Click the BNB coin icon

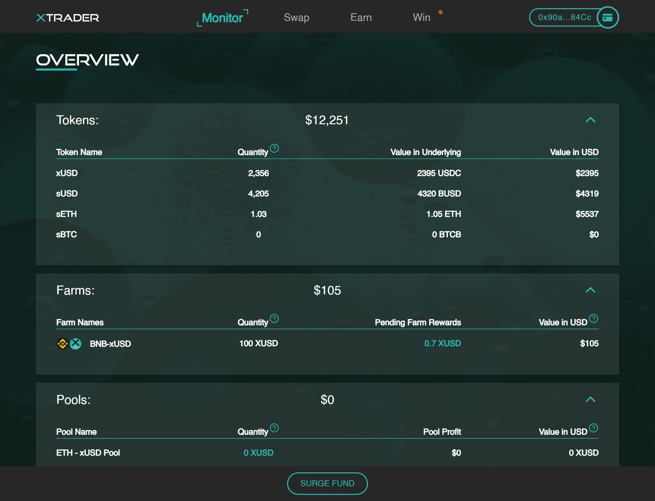pos(62,344)
